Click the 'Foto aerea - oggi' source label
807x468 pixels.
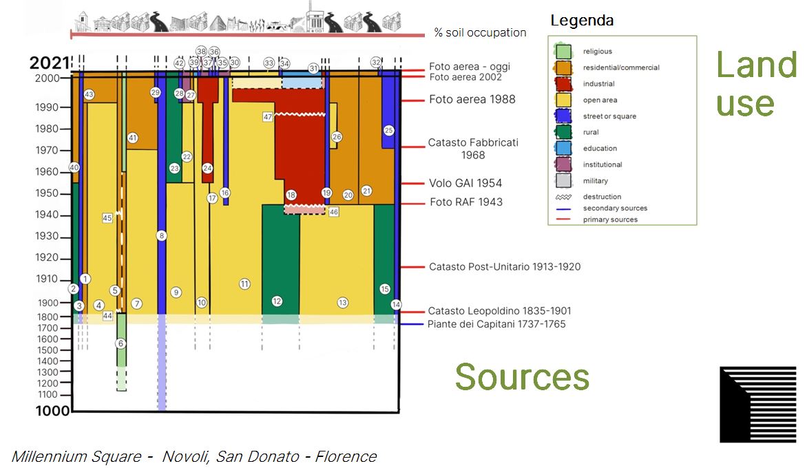[470, 66]
